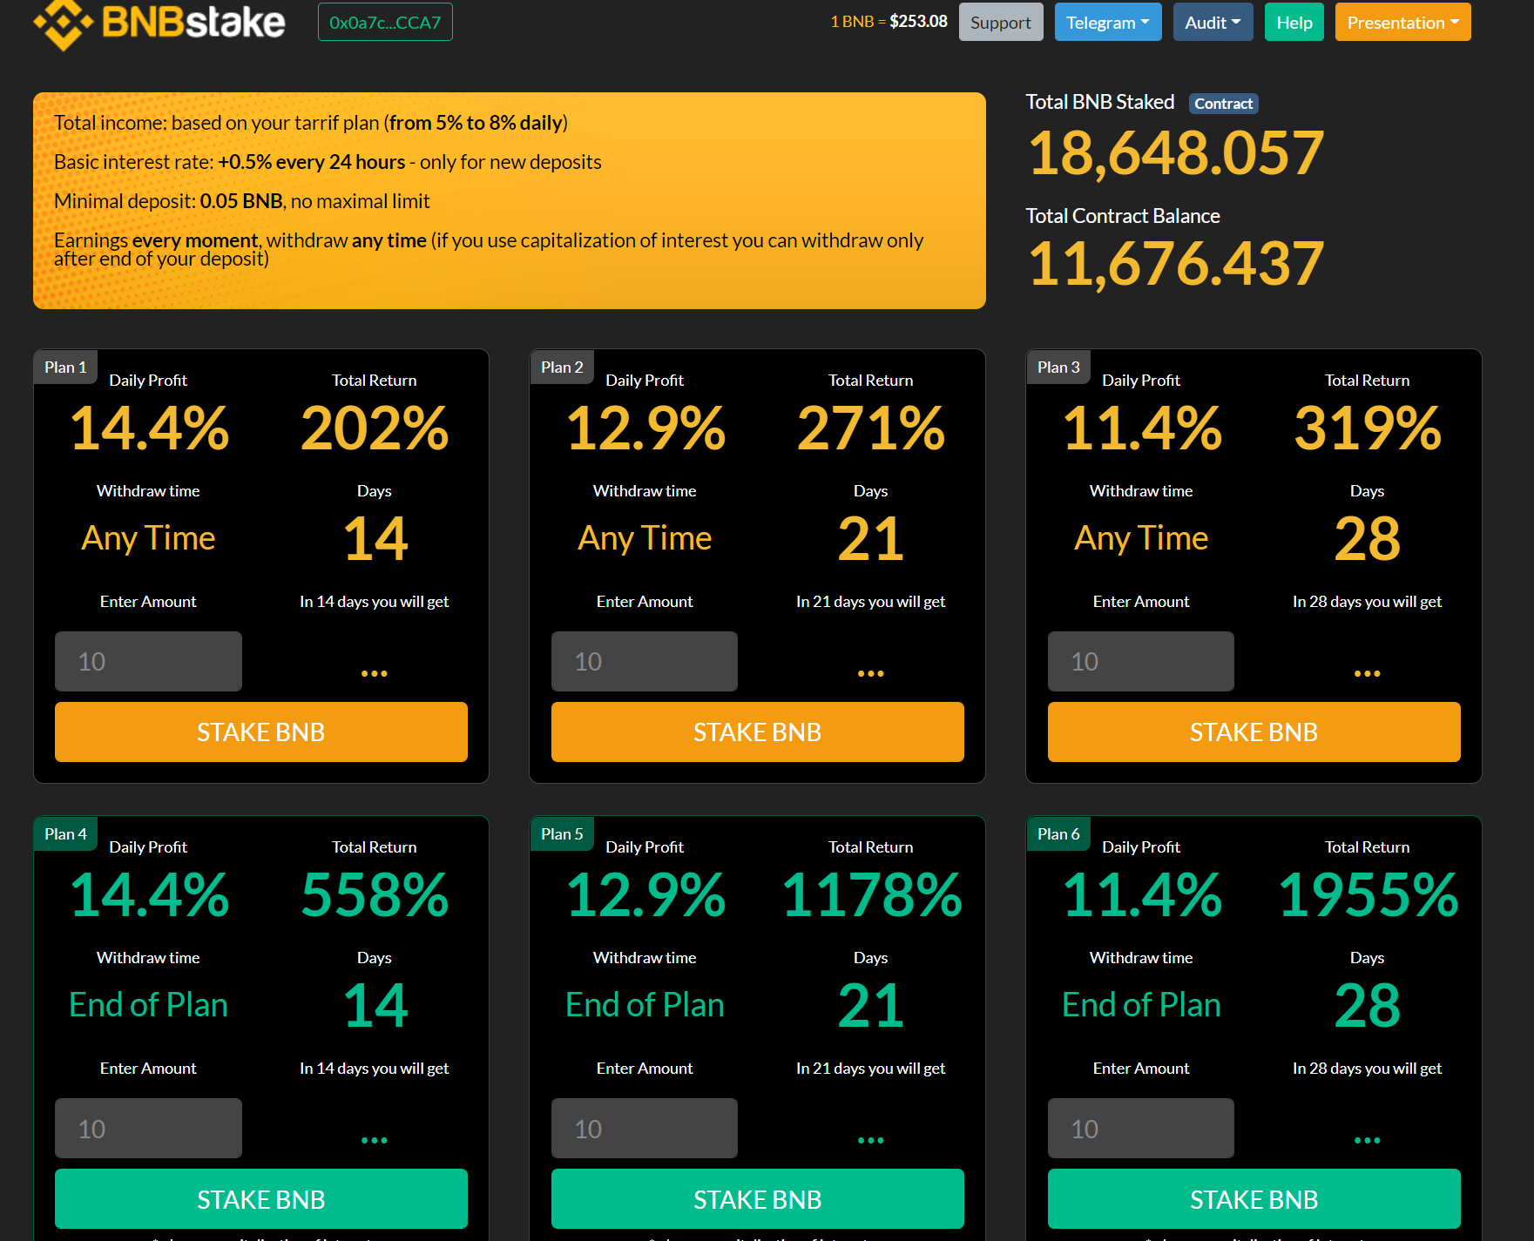Expand the Presentation dropdown

(1403, 23)
